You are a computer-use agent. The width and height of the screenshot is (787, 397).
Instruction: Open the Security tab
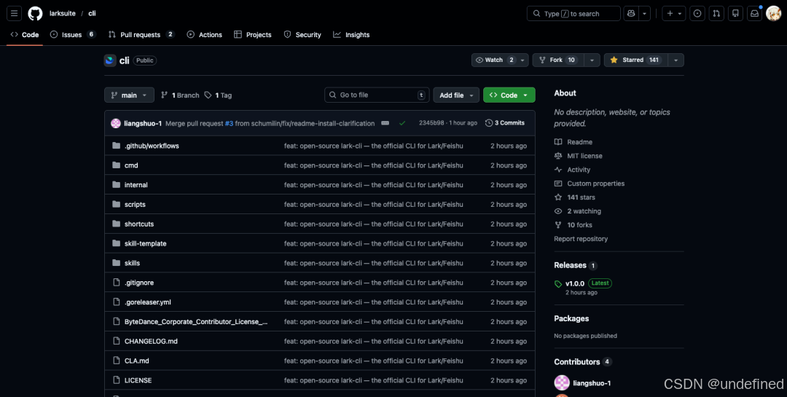302,35
